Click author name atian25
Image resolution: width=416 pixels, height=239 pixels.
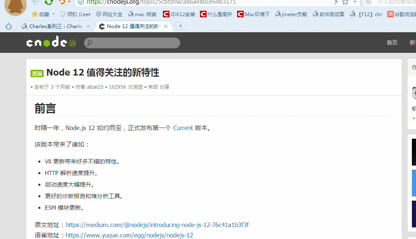pyautogui.click(x=95, y=87)
